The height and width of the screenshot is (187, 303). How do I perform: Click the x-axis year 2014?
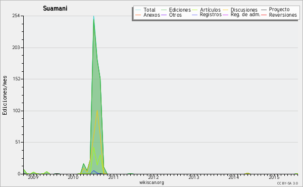tap(234, 177)
